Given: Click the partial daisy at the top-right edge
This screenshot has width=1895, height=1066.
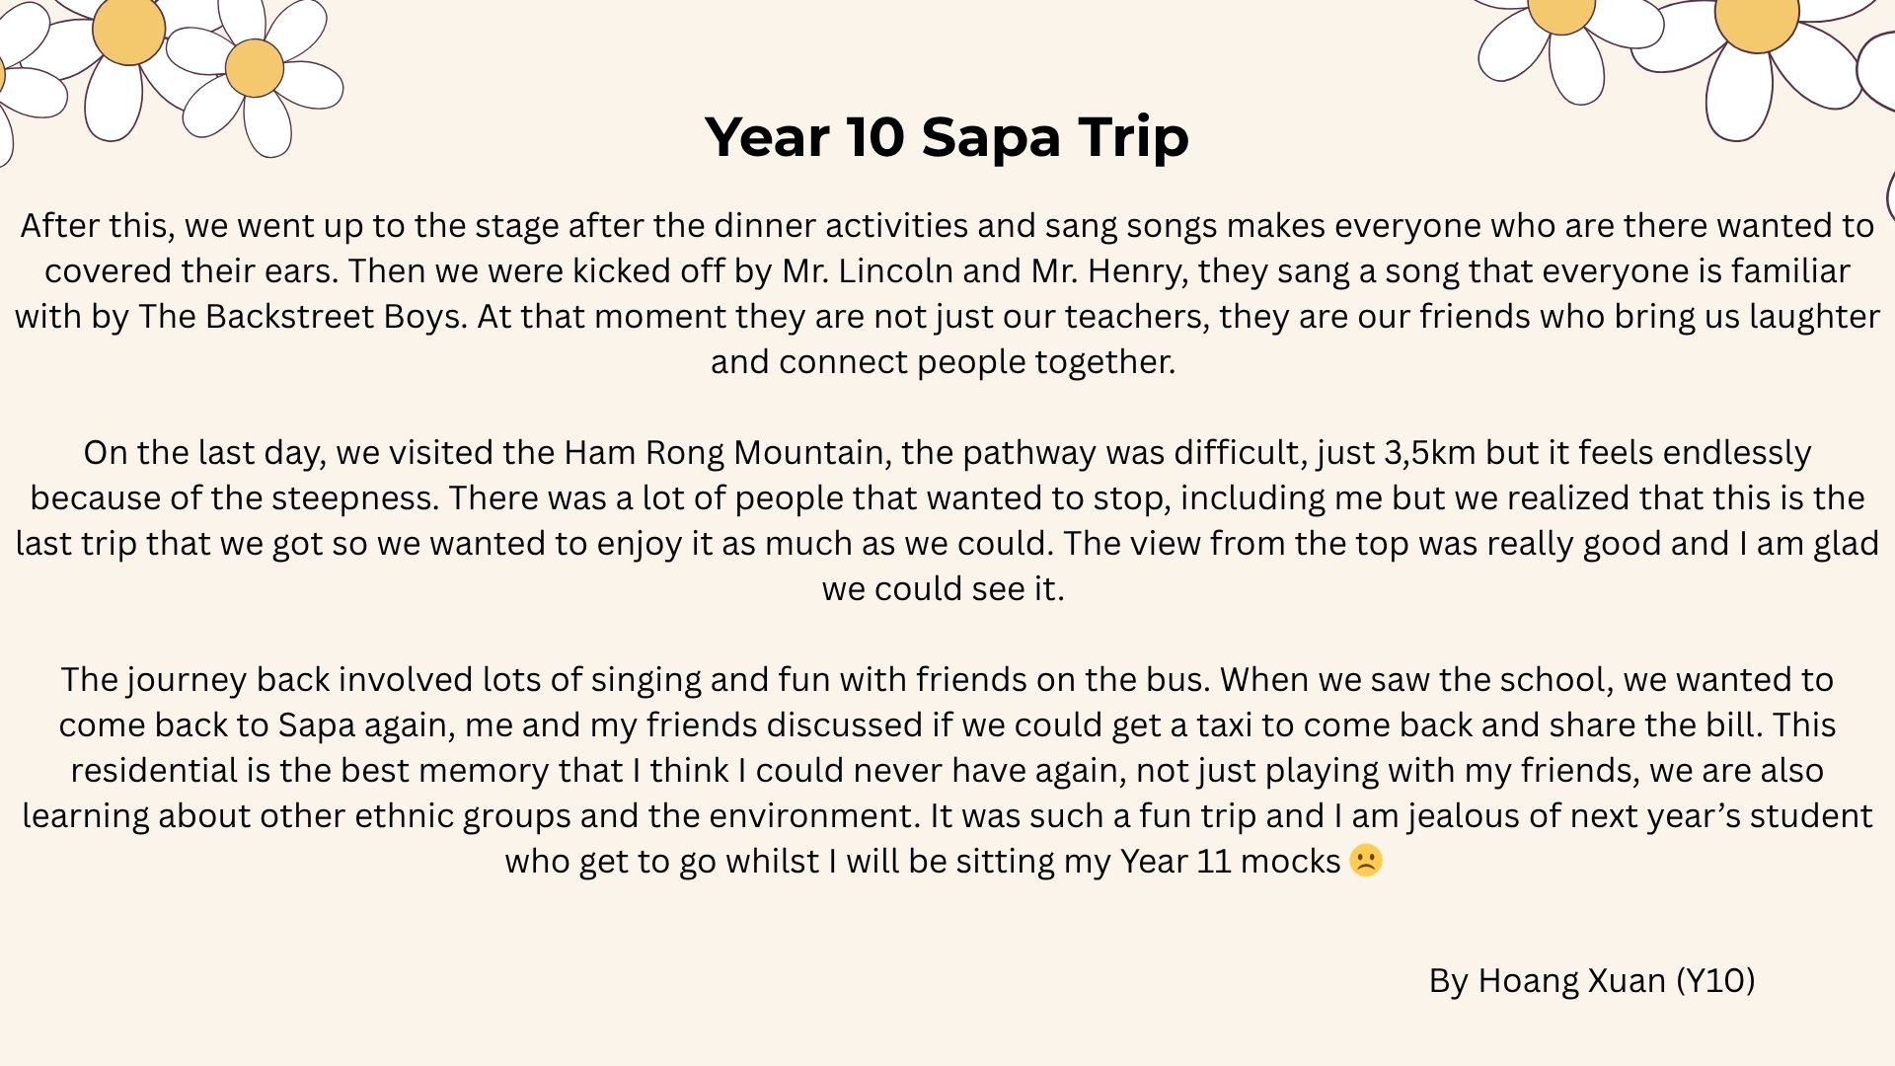Looking at the screenshot, I should pyautogui.click(x=1875, y=69).
